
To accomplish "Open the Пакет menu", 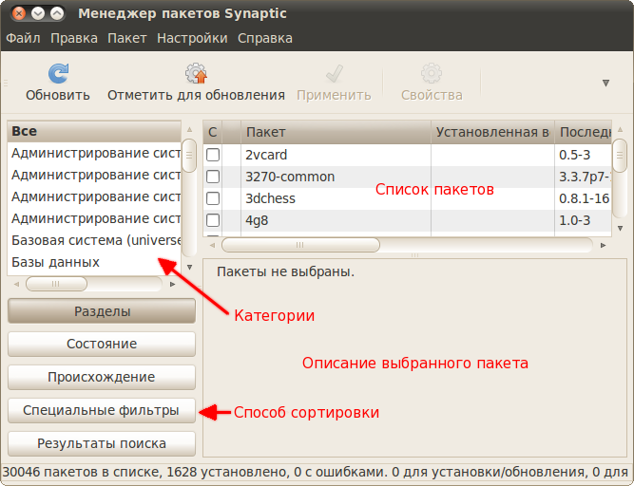I will (127, 38).
